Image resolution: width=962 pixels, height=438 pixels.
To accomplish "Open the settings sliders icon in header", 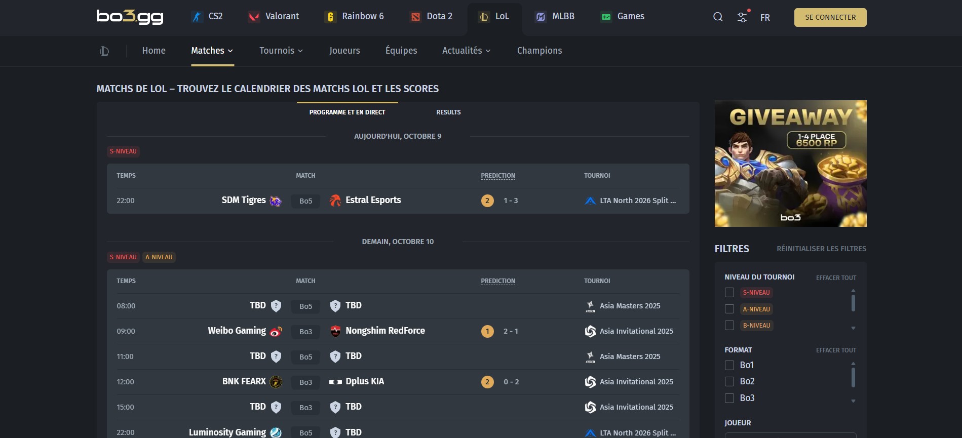I will [742, 17].
